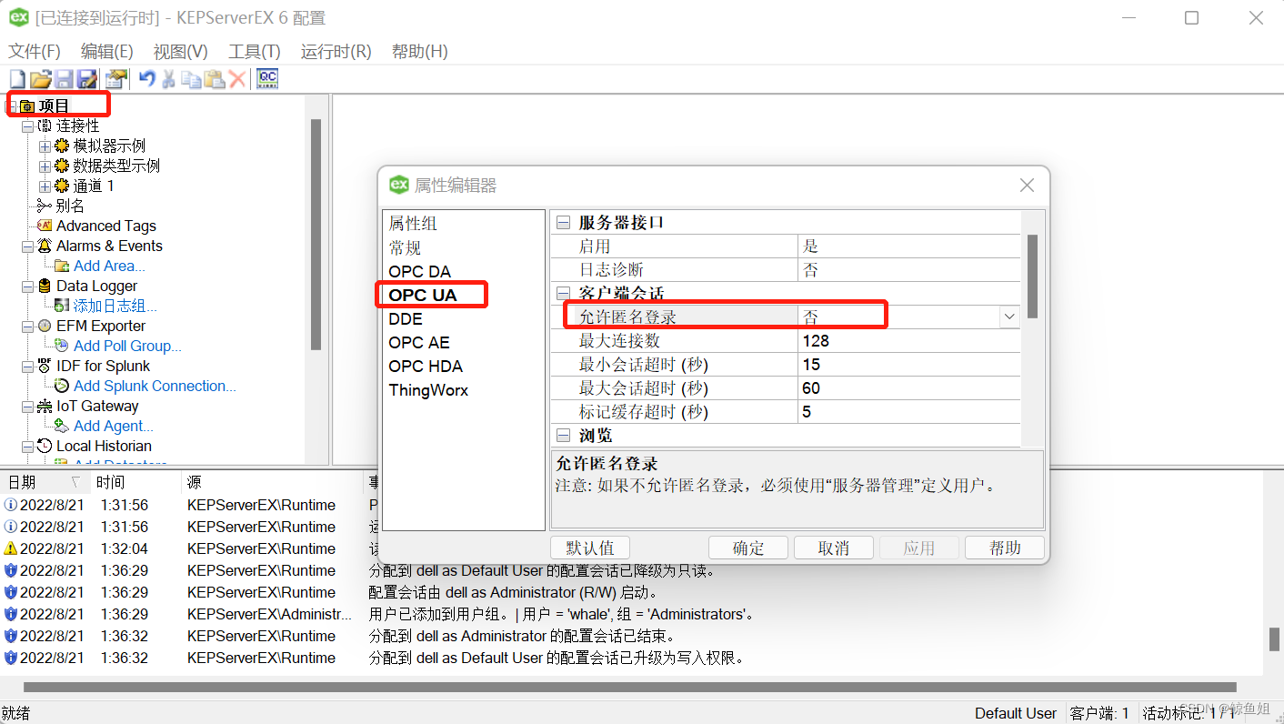Collapse the Data Logger tree node

pyautogui.click(x=27, y=287)
